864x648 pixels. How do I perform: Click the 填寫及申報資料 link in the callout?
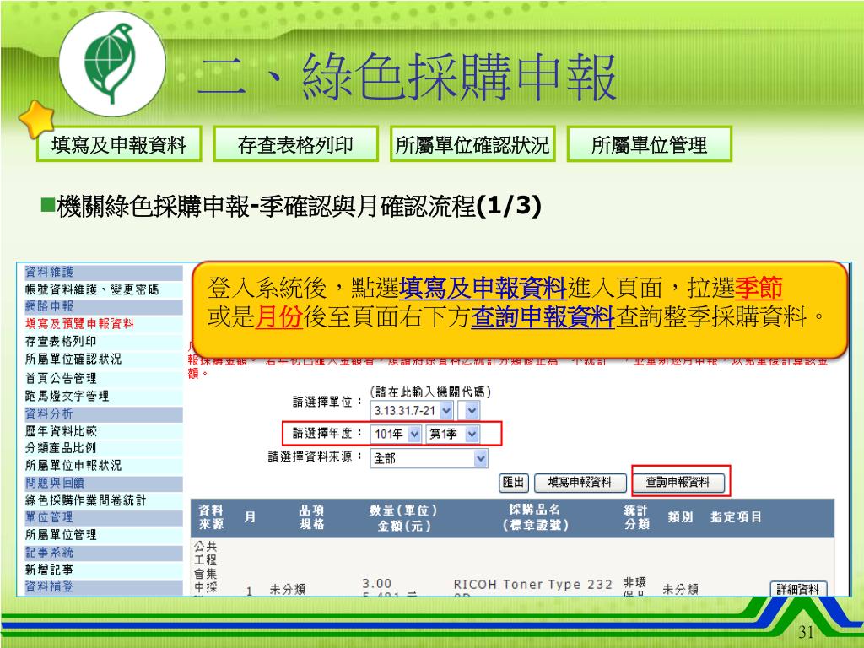click(x=483, y=288)
